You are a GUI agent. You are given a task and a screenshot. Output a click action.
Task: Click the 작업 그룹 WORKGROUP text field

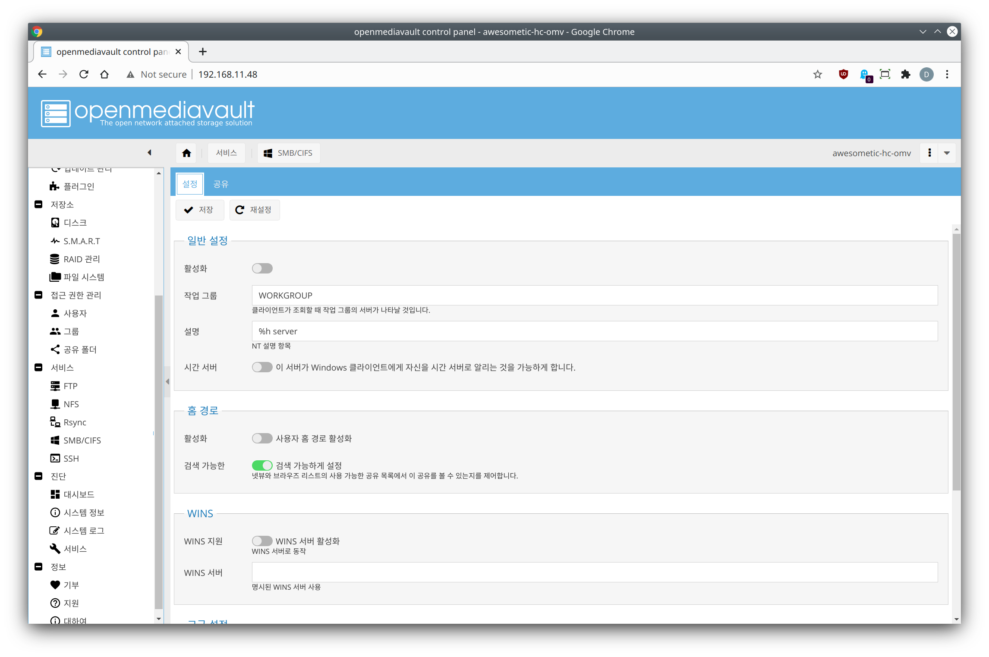click(594, 295)
